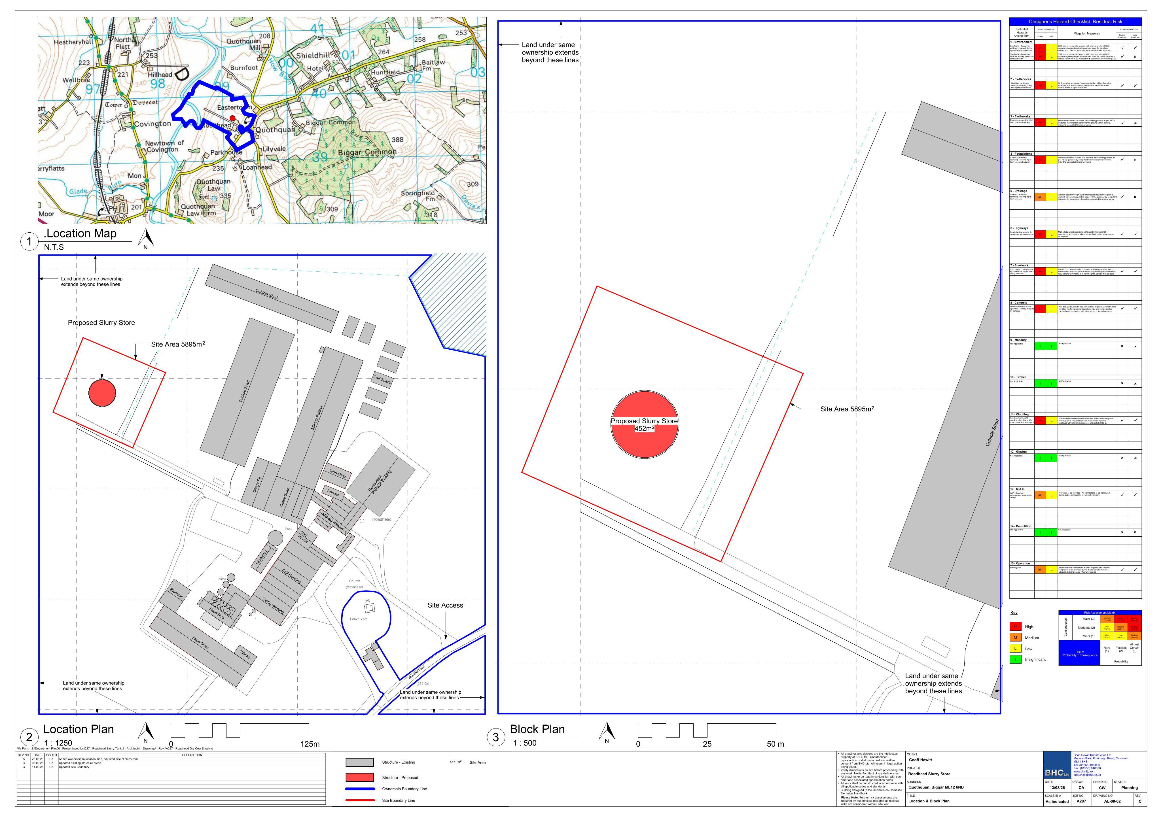The image size is (1161, 820).
Task: Click the '6 - Highways' section heading
Action: (x=1019, y=228)
